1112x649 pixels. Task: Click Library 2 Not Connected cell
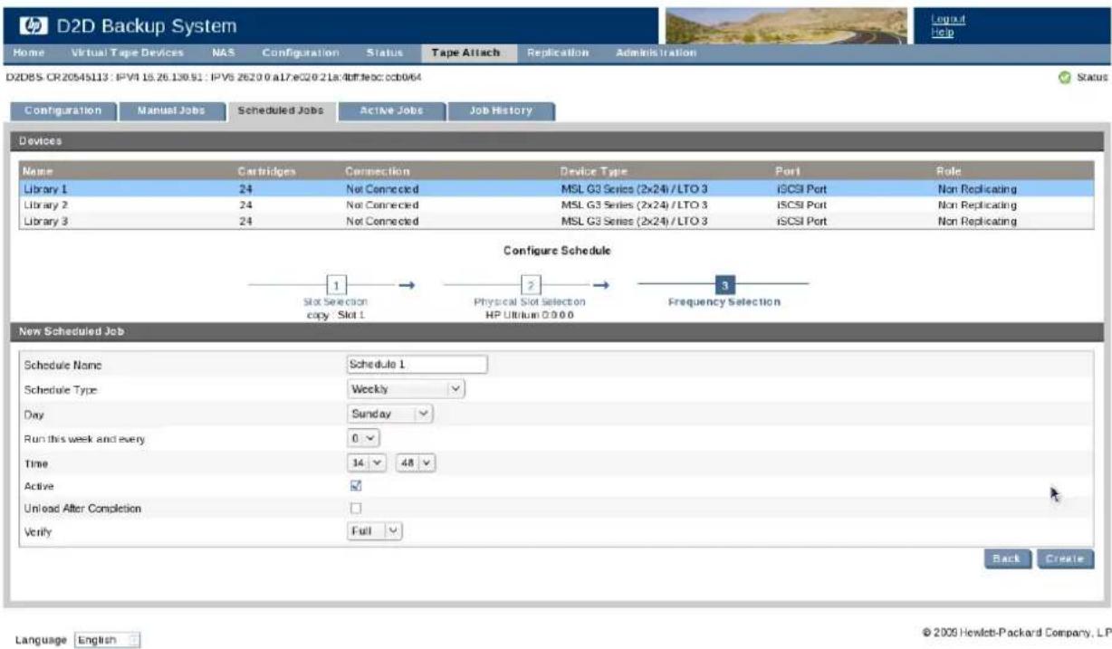pos(382,205)
